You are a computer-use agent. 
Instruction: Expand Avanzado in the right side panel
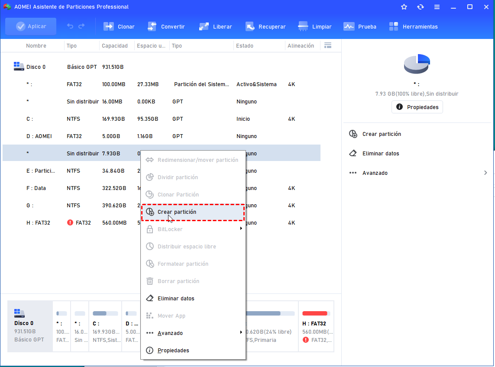point(485,173)
